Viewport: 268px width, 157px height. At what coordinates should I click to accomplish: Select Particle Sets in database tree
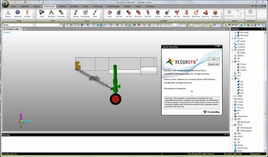pyautogui.click(x=242, y=148)
